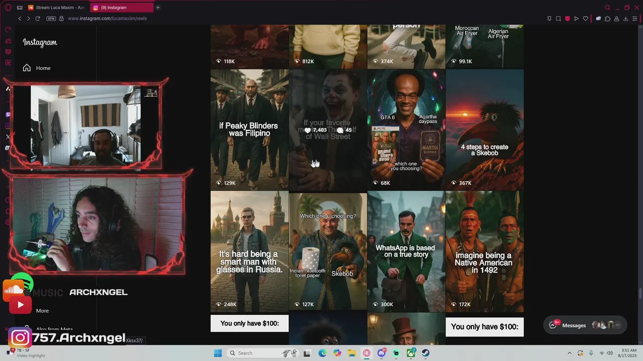Open the 'WhatsApp is based on a true story' reel
Viewport: 643px width, 361px height.
(x=406, y=251)
